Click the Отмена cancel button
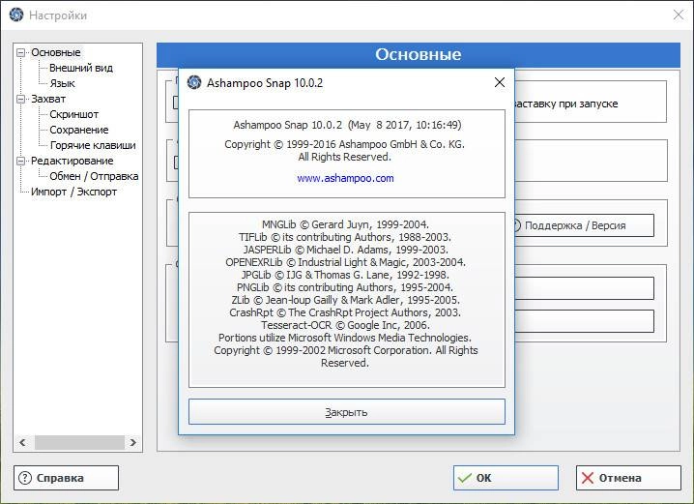Viewport: 694px width, 504px height. click(628, 478)
